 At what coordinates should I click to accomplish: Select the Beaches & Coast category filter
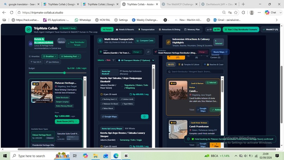click(x=214, y=65)
